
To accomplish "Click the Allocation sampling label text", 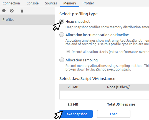I will [82, 60].
